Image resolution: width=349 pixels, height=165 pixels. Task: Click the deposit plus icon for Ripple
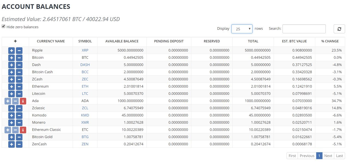coord(11,50)
